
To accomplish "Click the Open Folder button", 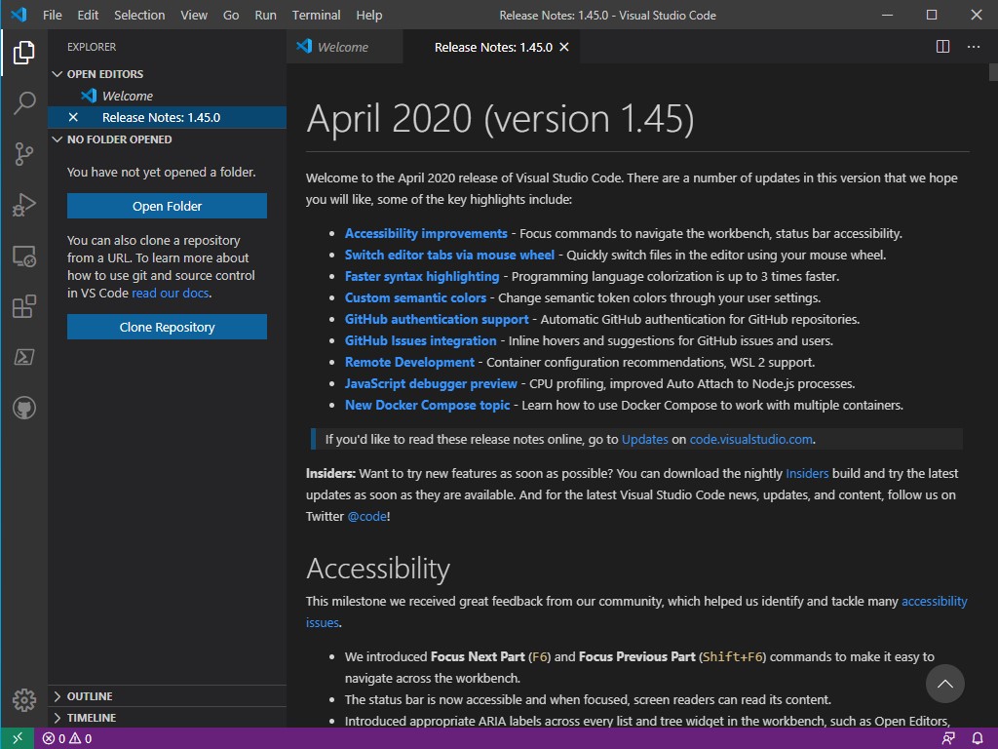I will pyautogui.click(x=166, y=206).
